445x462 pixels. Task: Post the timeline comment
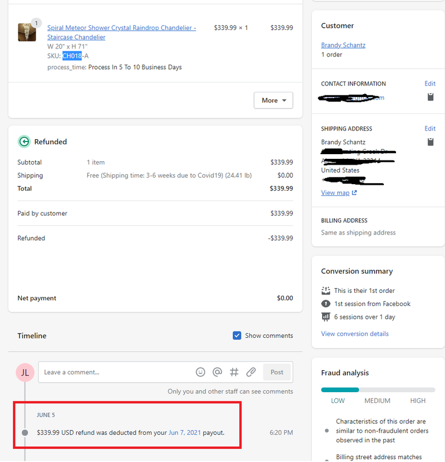tap(277, 372)
